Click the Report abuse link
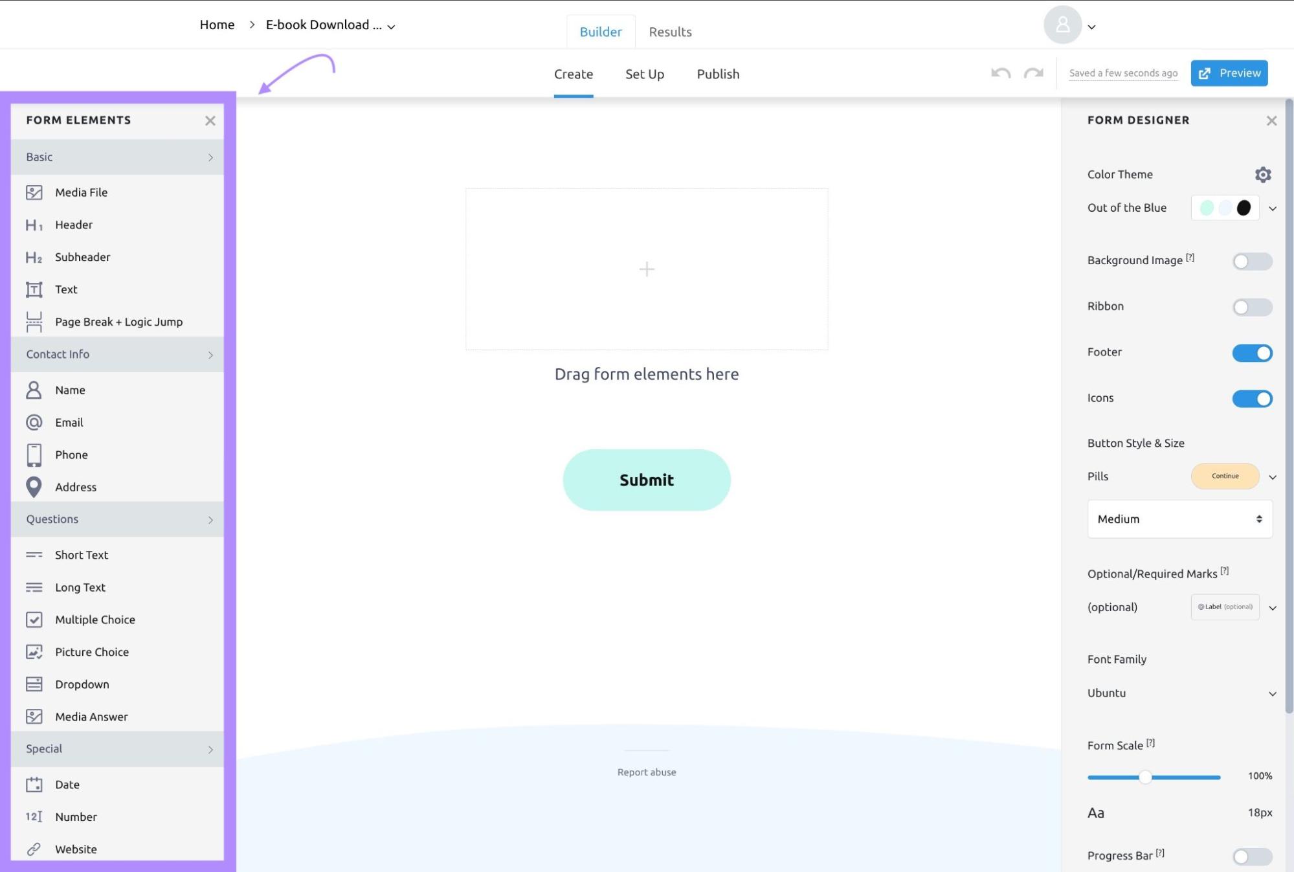The image size is (1294, 872). [646, 772]
